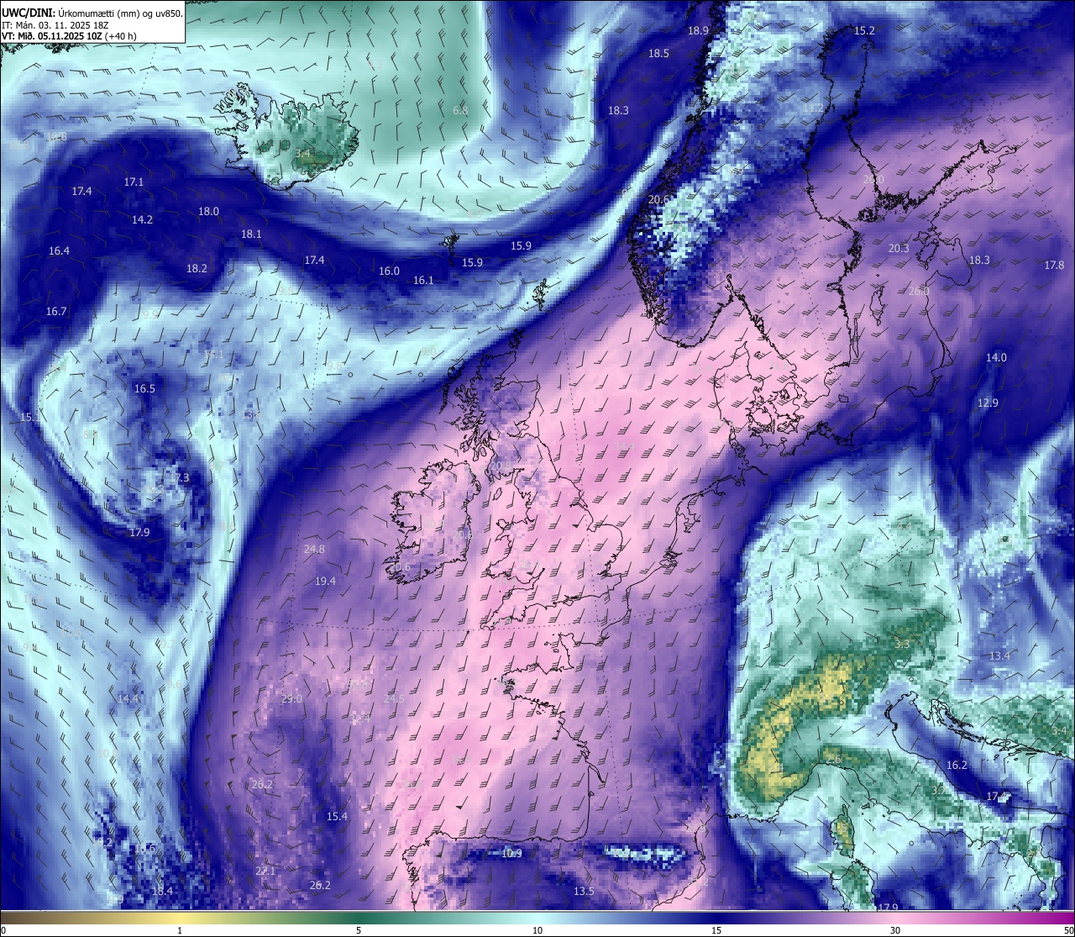Click the map value 16.1
This screenshot has height=937, width=1075.
(423, 280)
